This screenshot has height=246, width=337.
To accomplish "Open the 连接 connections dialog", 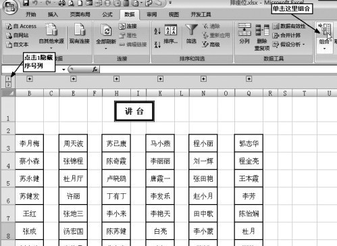I will click(x=128, y=26).
